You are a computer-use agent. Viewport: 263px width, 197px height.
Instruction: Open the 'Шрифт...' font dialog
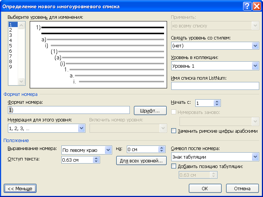[150, 111]
